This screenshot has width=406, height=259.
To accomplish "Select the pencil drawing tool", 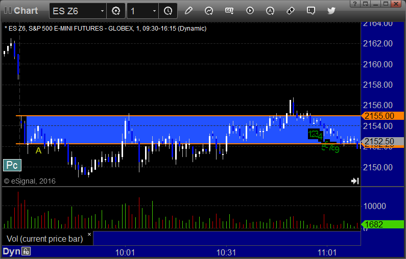I will (x=188, y=11).
